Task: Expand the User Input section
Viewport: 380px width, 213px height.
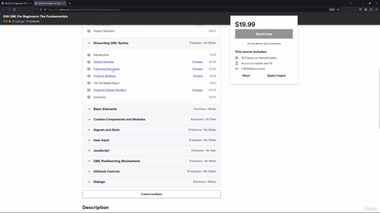Action: (151, 140)
